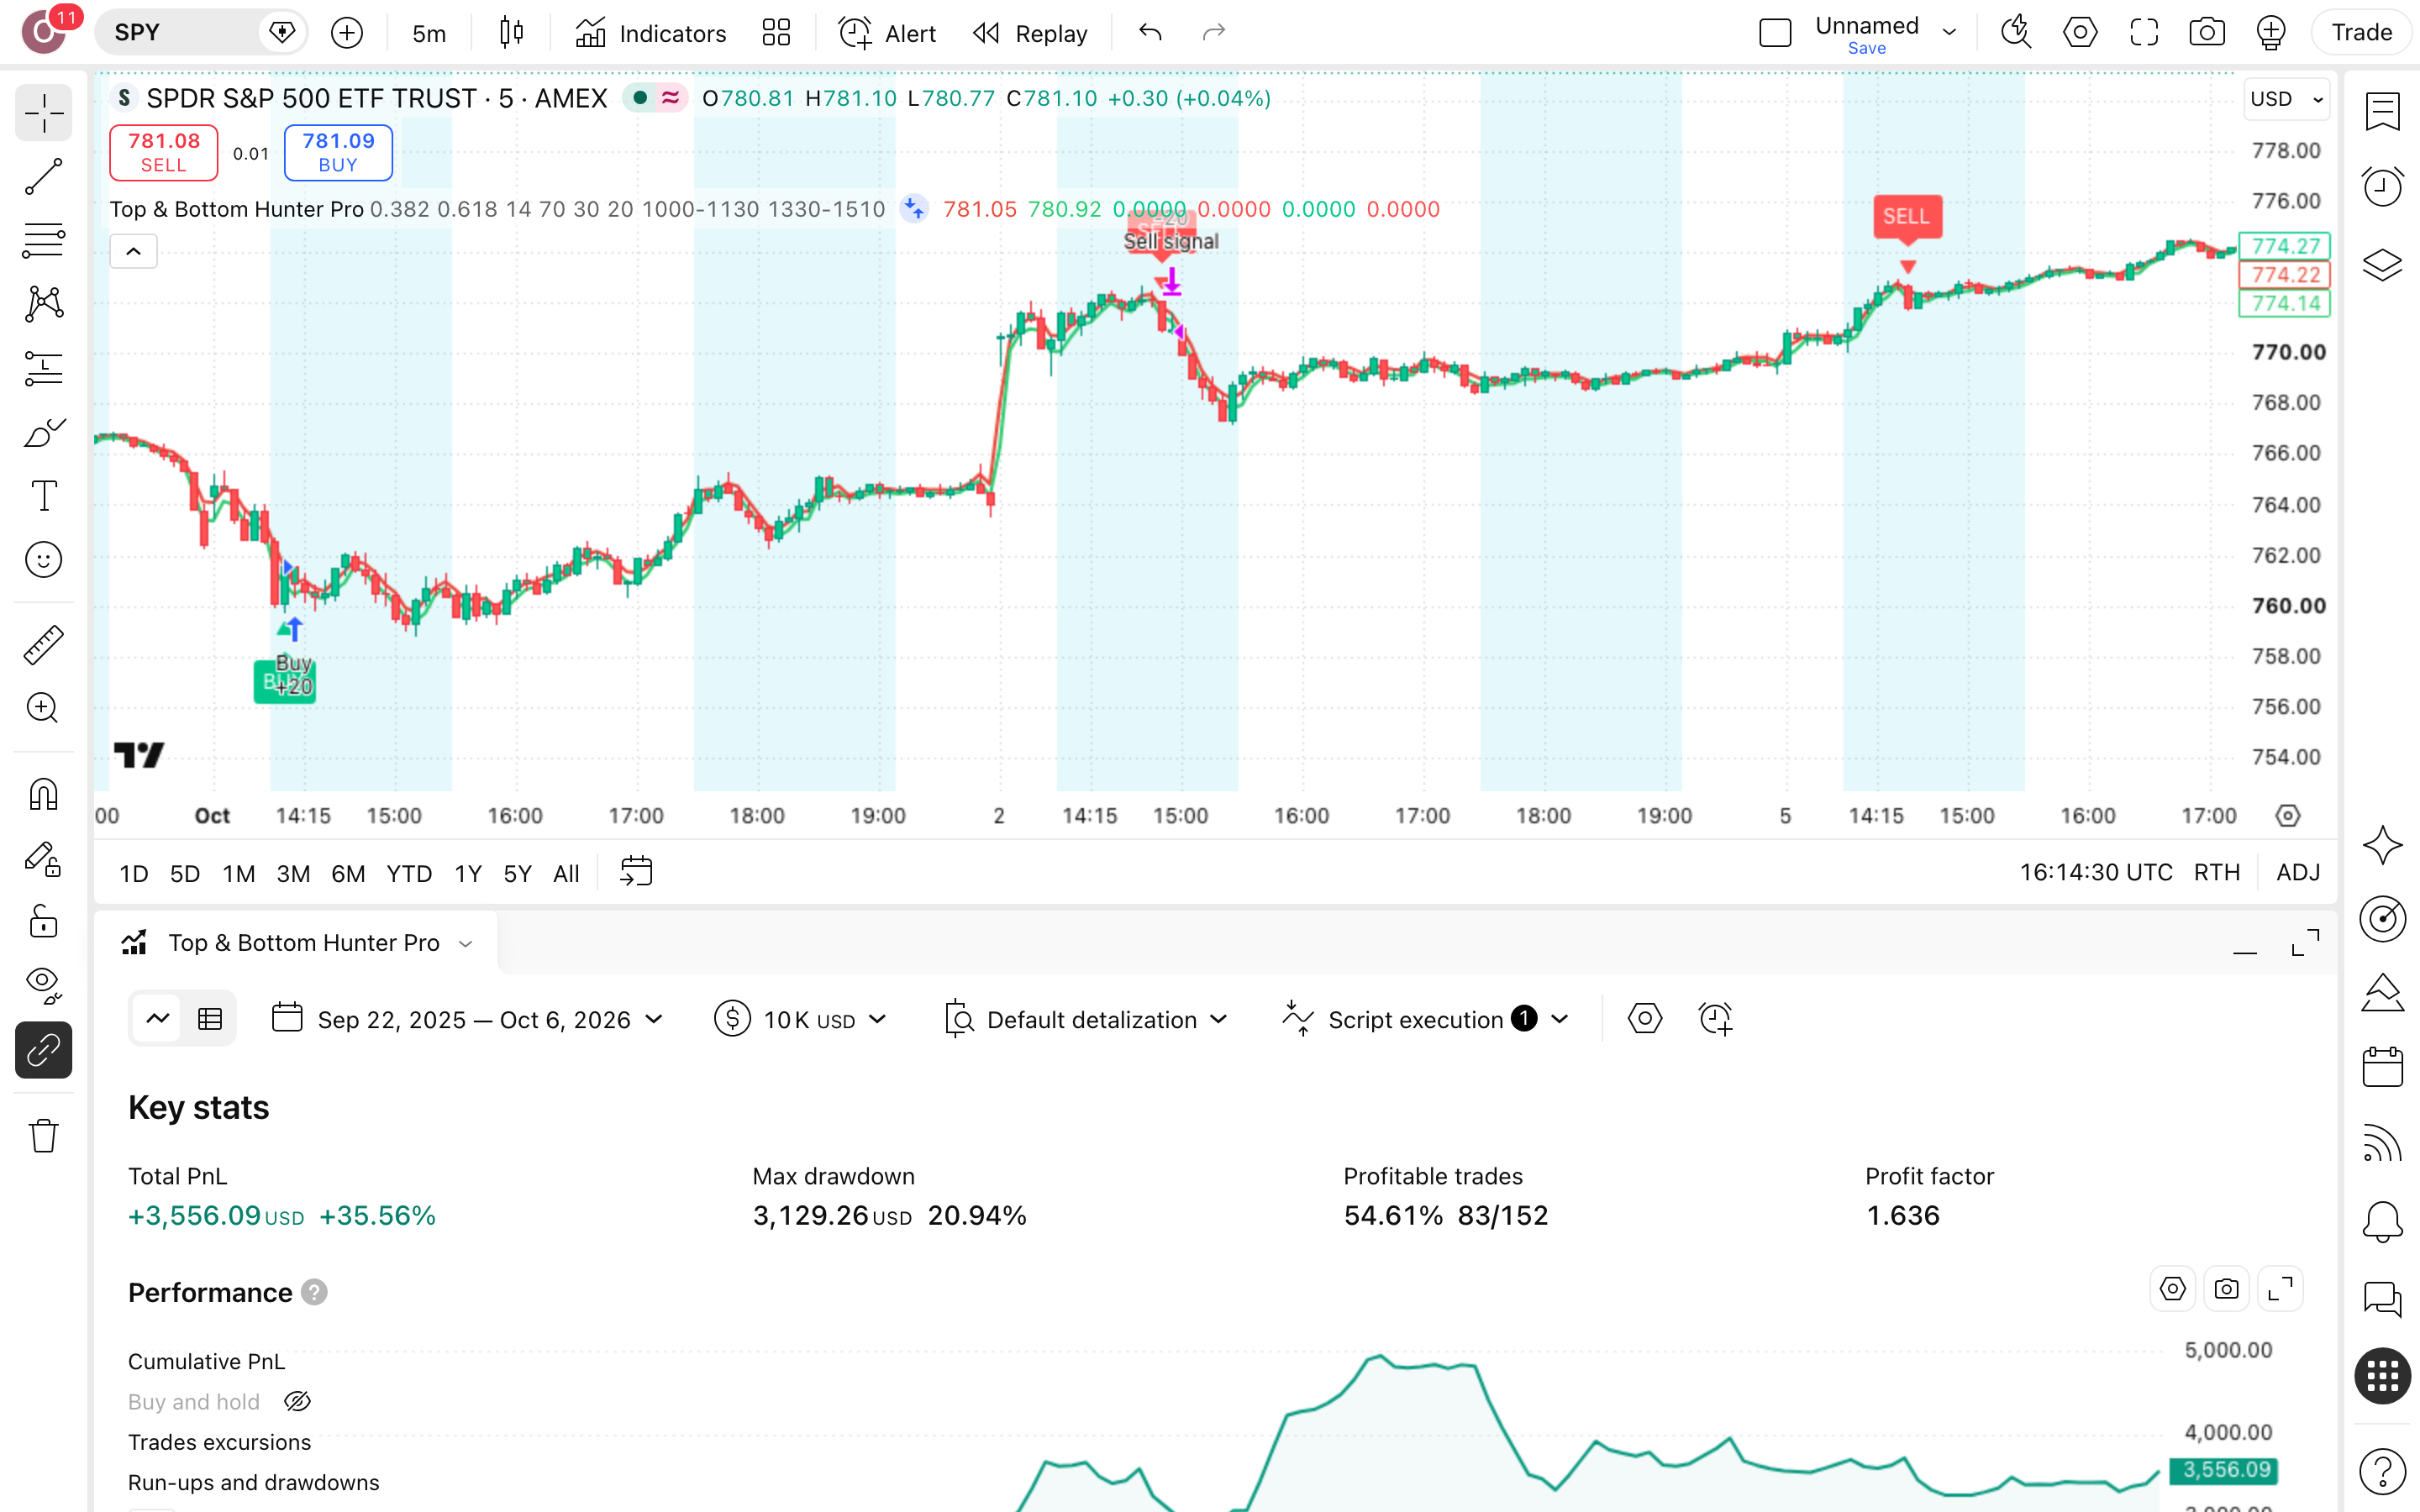Toggle the RTH regular trading hours session
The width and height of the screenshot is (2420, 1512).
pyautogui.click(x=2217, y=873)
